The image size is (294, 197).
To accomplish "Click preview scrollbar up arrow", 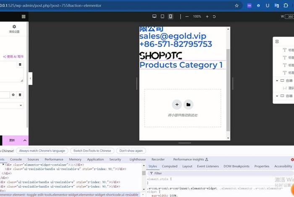I will pyautogui.click(x=228, y=29).
